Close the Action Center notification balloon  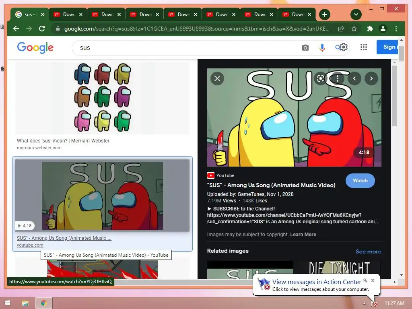coord(373,280)
